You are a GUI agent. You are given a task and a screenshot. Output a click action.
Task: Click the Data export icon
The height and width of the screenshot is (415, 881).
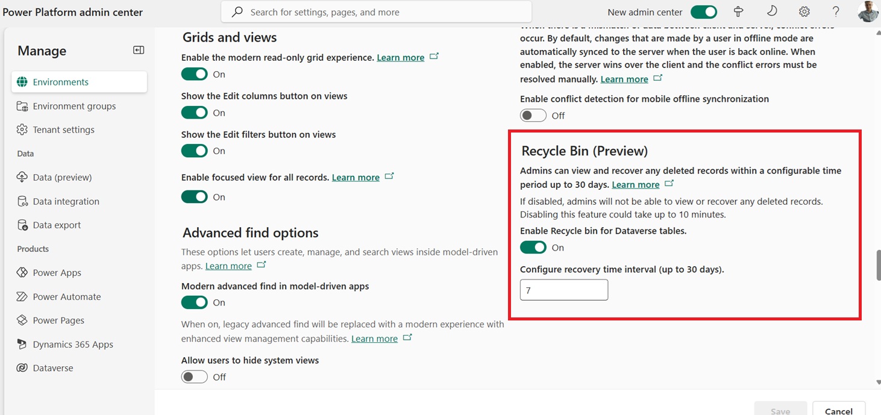point(22,225)
